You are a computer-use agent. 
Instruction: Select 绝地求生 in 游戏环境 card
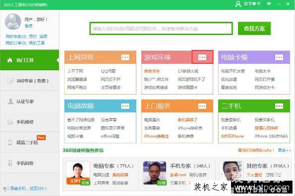(152, 71)
